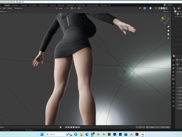The width and height of the screenshot is (182, 137).
Task: Open the Illustrator icon in the taskbar
Action: click(x=137, y=134)
